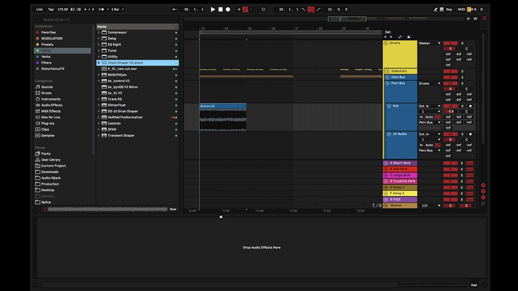
Task: Expand the Transient Shaper item
Action: coord(99,135)
